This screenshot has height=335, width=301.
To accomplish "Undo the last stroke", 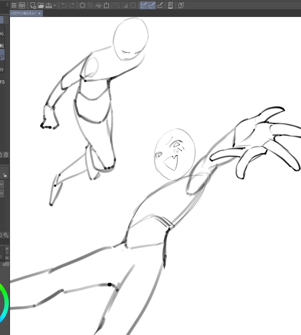I will click(64, 5).
